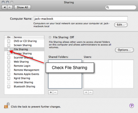Select the Remote Login service row

coord(24,66)
